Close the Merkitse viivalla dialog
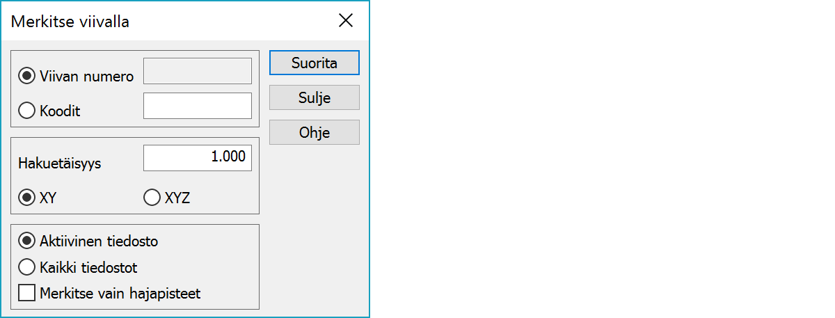This screenshot has width=835, height=318. [346, 21]
